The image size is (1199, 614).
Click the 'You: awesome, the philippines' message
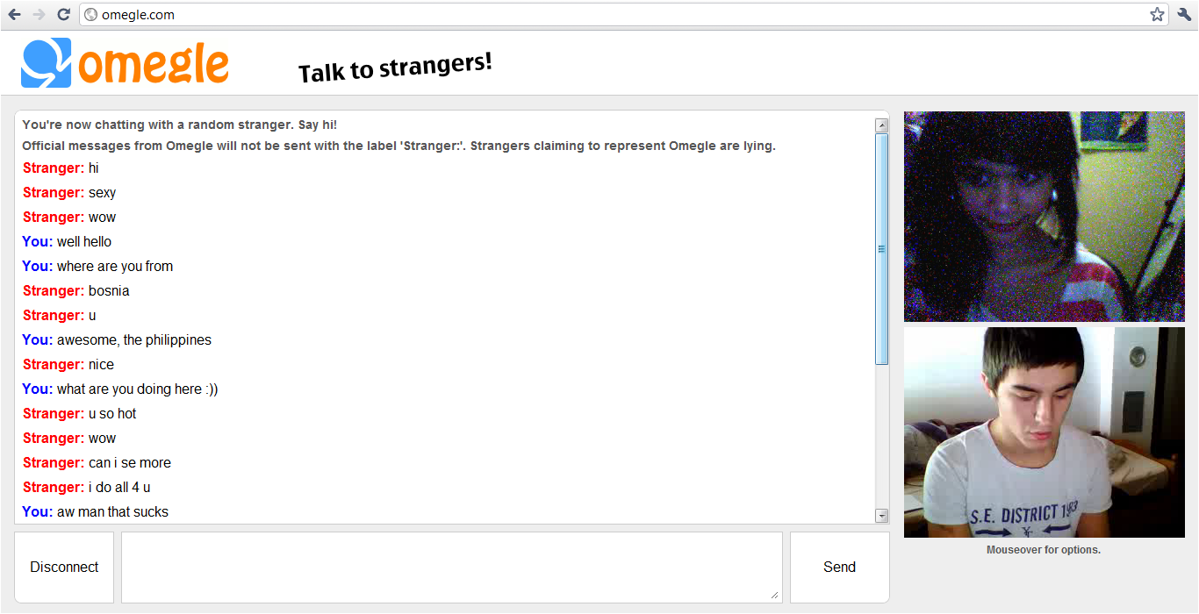(x=117, y=340)
